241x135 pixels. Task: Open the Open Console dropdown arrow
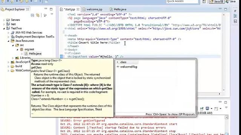coord(220,109)
